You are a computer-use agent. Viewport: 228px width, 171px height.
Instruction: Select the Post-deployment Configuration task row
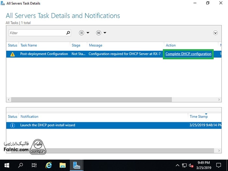pyautogui.click(x=44, y=54)
